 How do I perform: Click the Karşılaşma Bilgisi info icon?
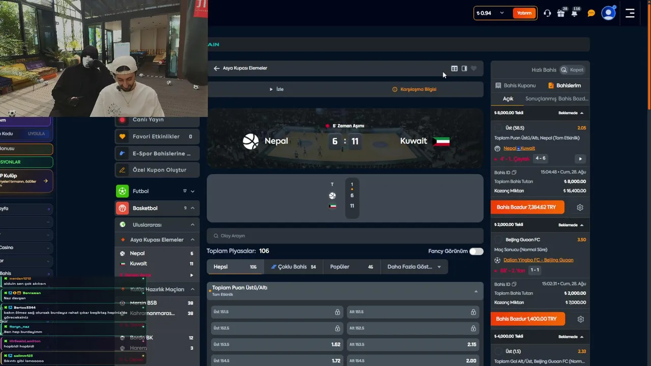395,89
